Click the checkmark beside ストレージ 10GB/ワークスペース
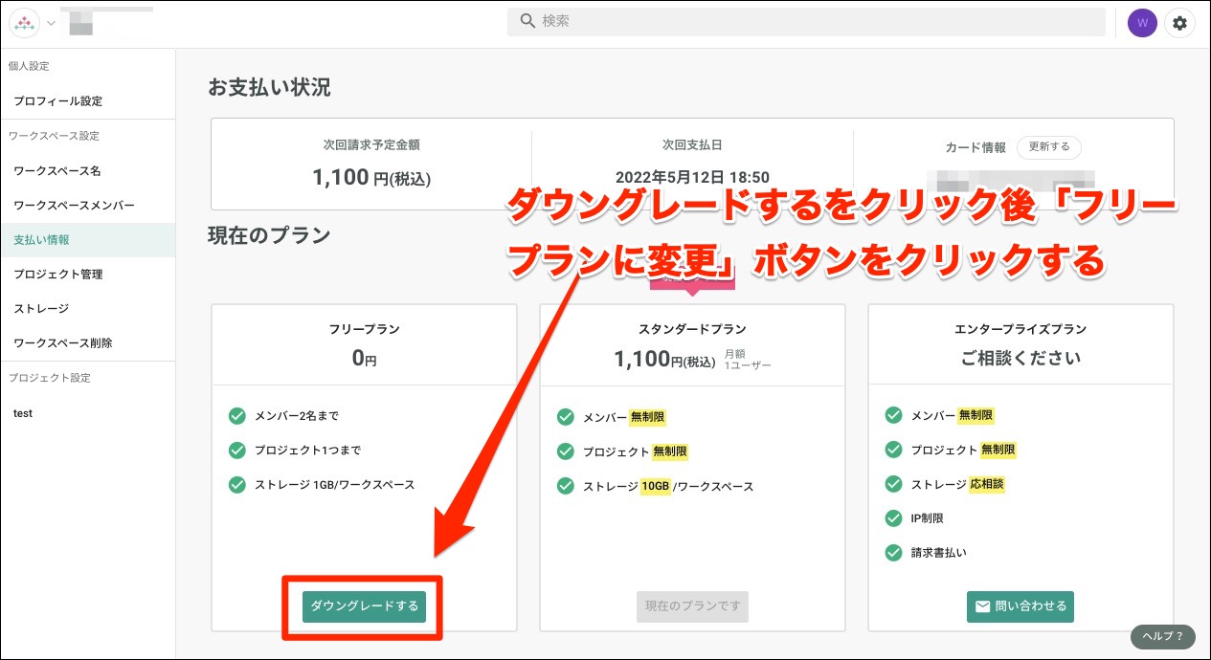1211x660 pixels. 565,486
